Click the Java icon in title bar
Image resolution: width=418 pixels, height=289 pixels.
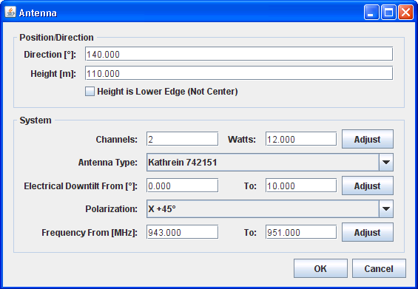pyautogui.click(x=10, y=13)
